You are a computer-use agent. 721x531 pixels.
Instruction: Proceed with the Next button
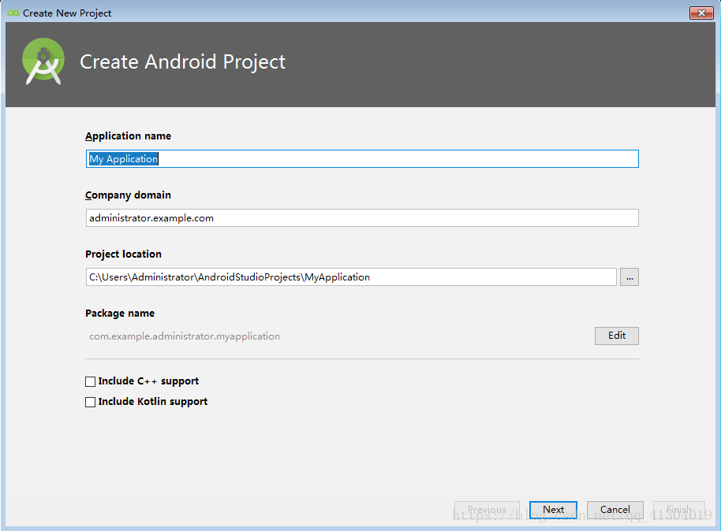click(x=553, y=510)
